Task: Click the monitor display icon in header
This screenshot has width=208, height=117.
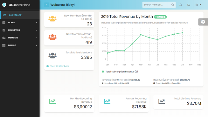Action: pyautogui.click(x=189, y=5)
